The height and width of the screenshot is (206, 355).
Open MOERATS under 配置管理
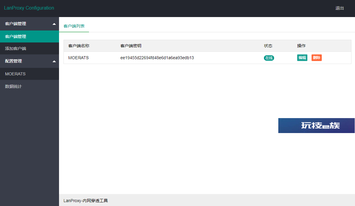[29, 74]
